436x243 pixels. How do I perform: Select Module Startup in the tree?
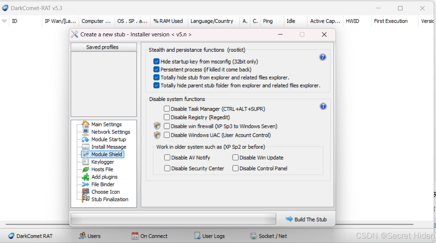108,139
